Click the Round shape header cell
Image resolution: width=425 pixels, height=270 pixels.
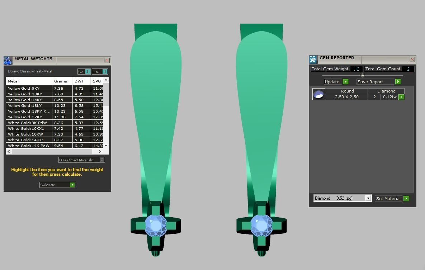[347, 91]
